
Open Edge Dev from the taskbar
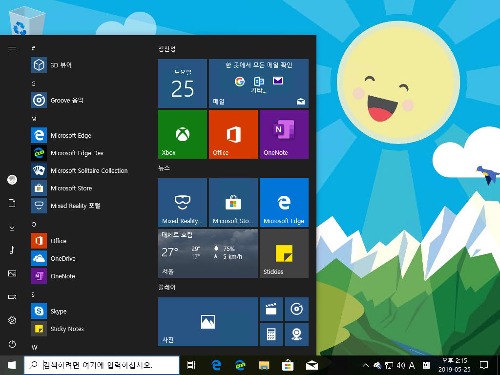[x=240, y=365]
